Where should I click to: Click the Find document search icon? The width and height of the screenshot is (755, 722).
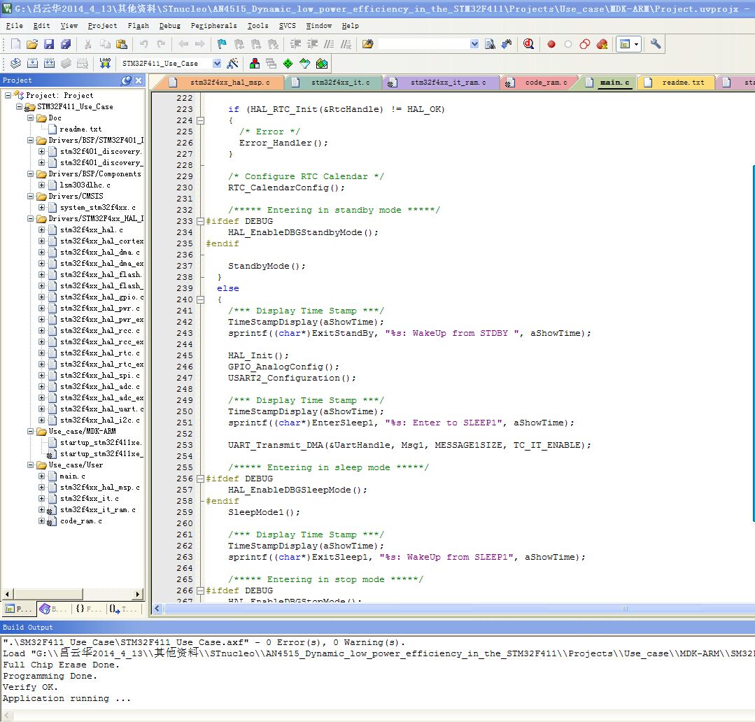click(x=490, y=44)
